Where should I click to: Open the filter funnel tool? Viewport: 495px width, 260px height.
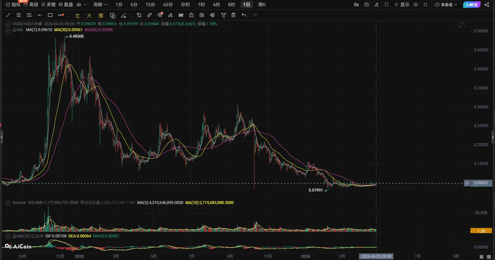(x=223, y=15)
